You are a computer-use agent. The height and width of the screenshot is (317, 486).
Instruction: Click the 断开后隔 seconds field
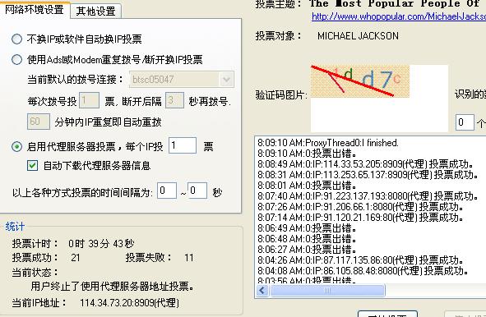pos(174,100)
